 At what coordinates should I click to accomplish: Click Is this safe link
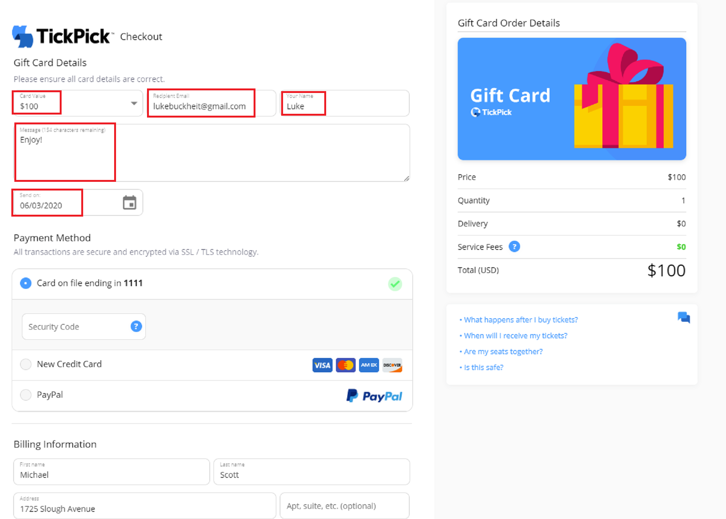[x=483, y=367]
